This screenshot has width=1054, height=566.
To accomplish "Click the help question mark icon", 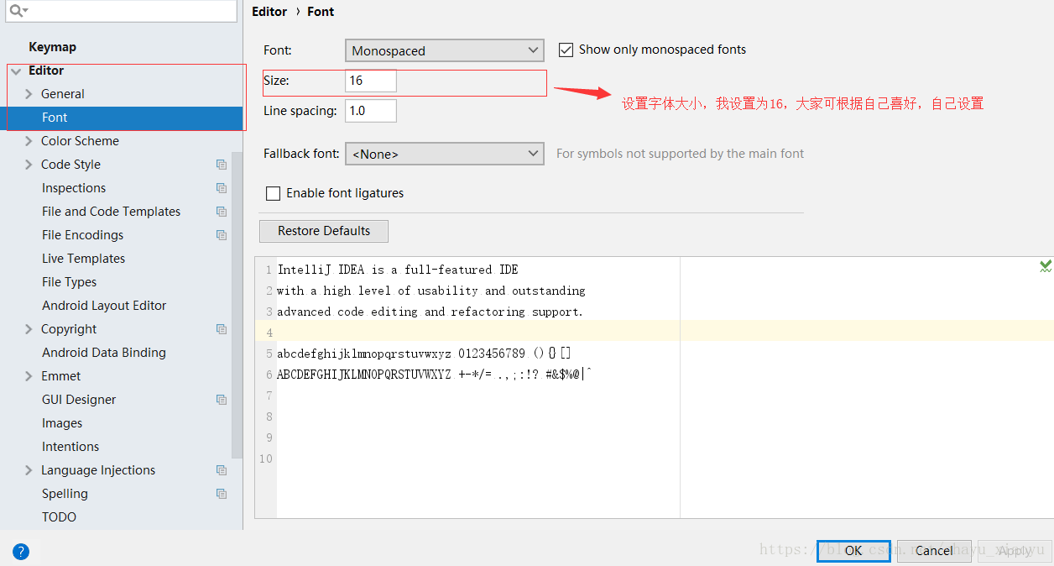I will tap(21, 552).
